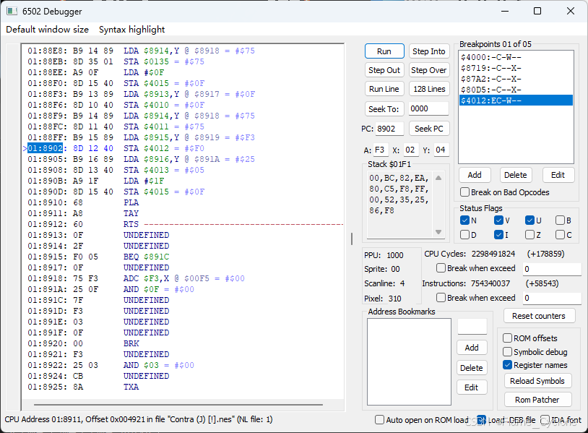This screenshot has width=588, height=433.
Task: Enable Break on Bad Opcodes checkbox
Action: click(x=464, y=192)
